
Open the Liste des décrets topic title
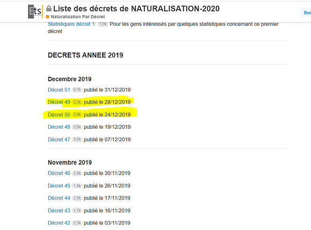pyautogui.click(x=136, y=9)
